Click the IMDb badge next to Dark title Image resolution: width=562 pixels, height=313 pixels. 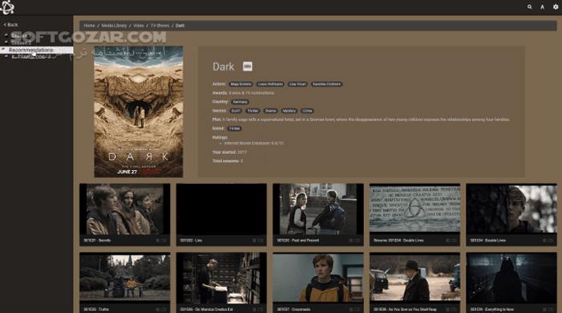click(247, 67)
